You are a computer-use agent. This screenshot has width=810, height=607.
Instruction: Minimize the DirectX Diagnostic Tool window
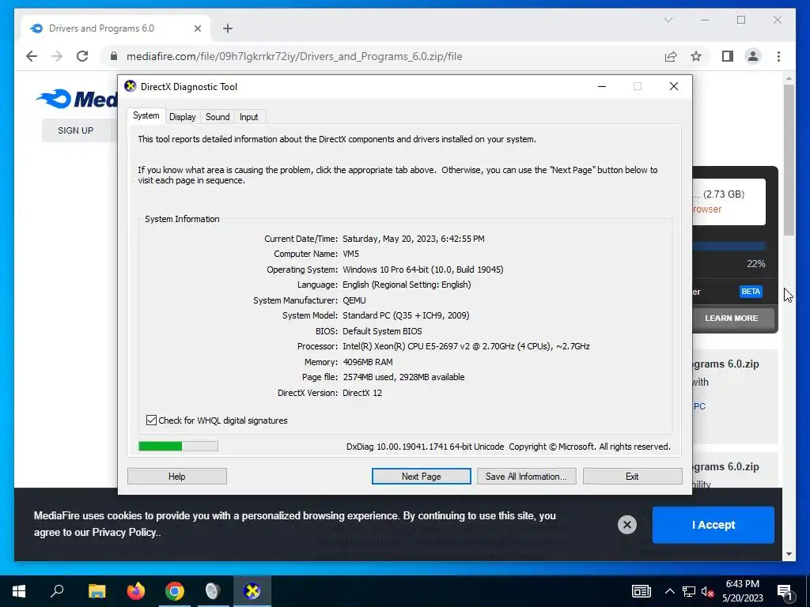602,86
